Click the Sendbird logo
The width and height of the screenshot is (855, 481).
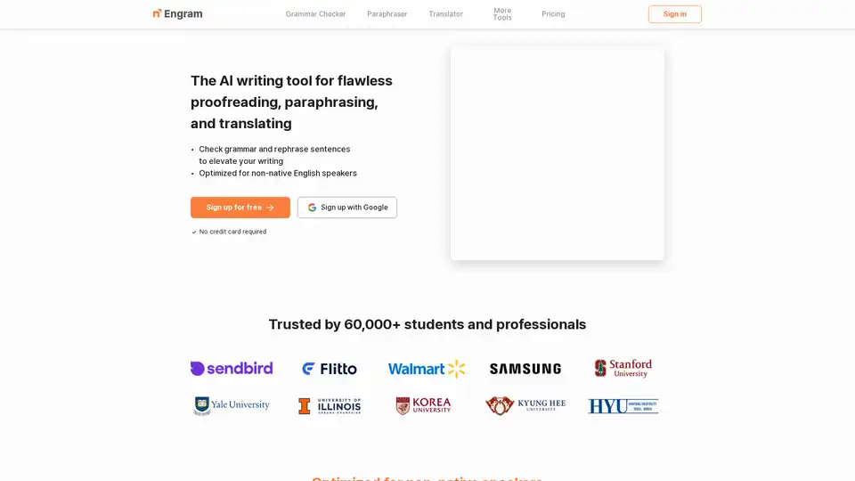click(232, 369)
